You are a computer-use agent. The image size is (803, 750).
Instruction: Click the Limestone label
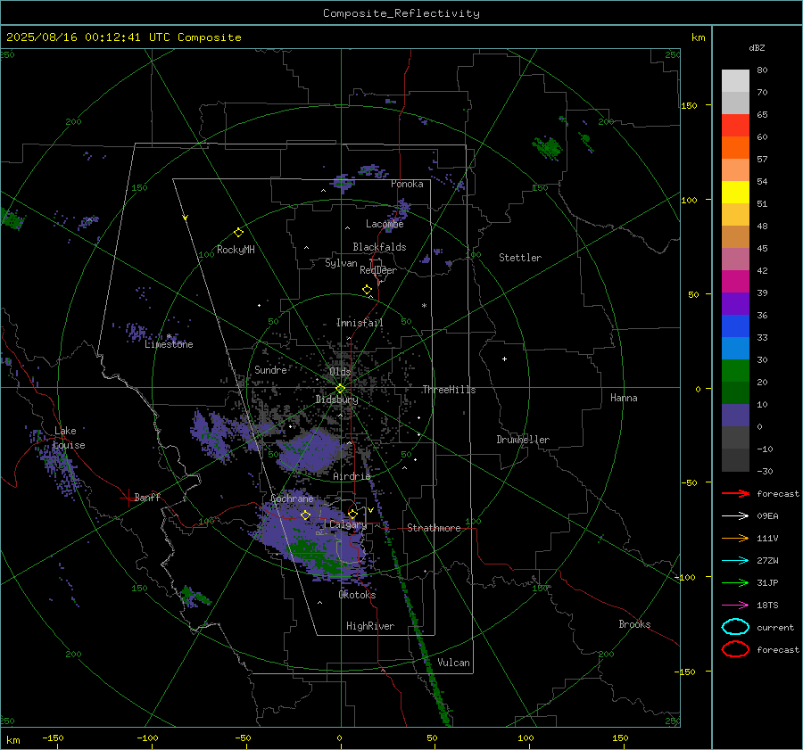click(x=169, y=344)
